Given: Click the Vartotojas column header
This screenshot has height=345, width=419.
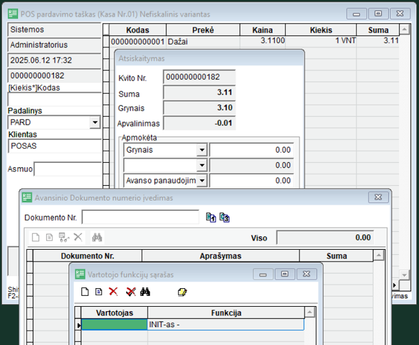Looking at the screenshot, I should [x=115, y=312].
